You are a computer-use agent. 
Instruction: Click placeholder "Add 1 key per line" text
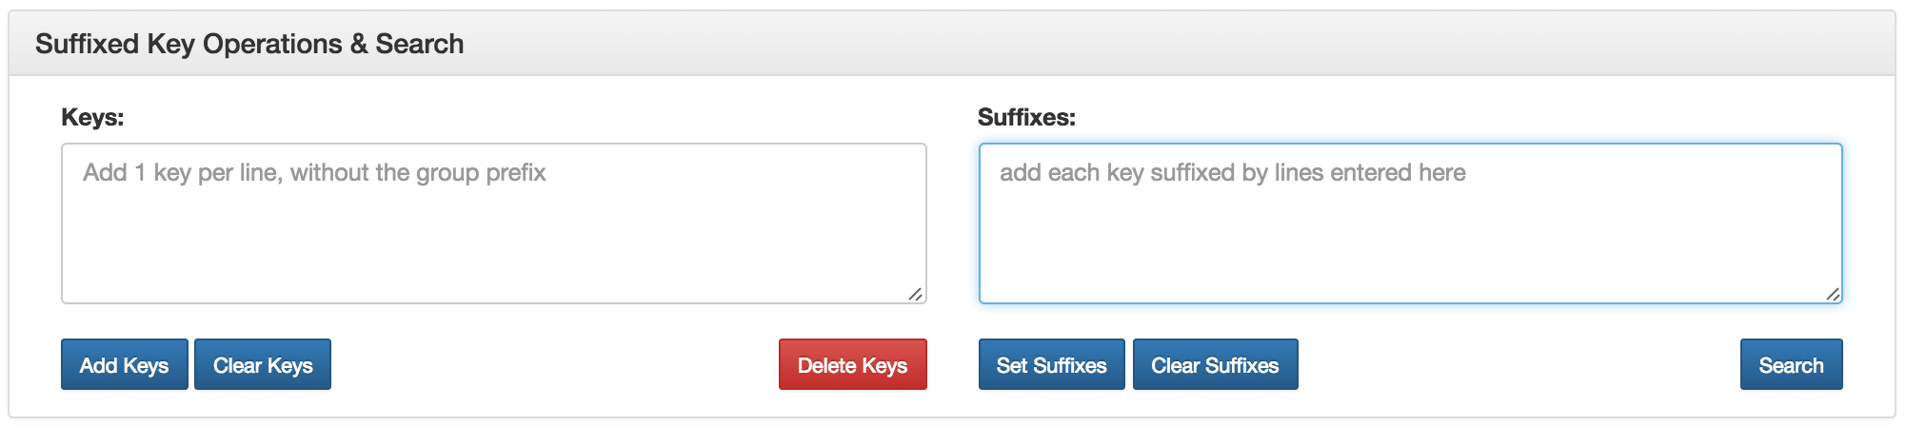click(314, 173)
